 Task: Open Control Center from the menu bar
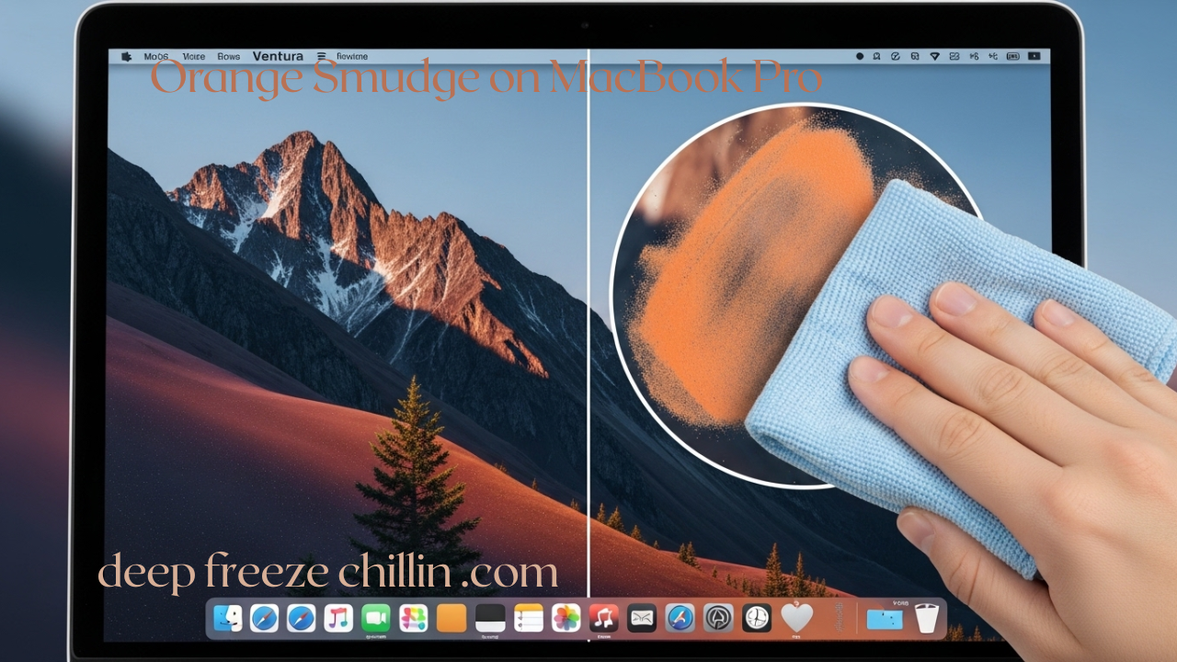pos(954,56)
